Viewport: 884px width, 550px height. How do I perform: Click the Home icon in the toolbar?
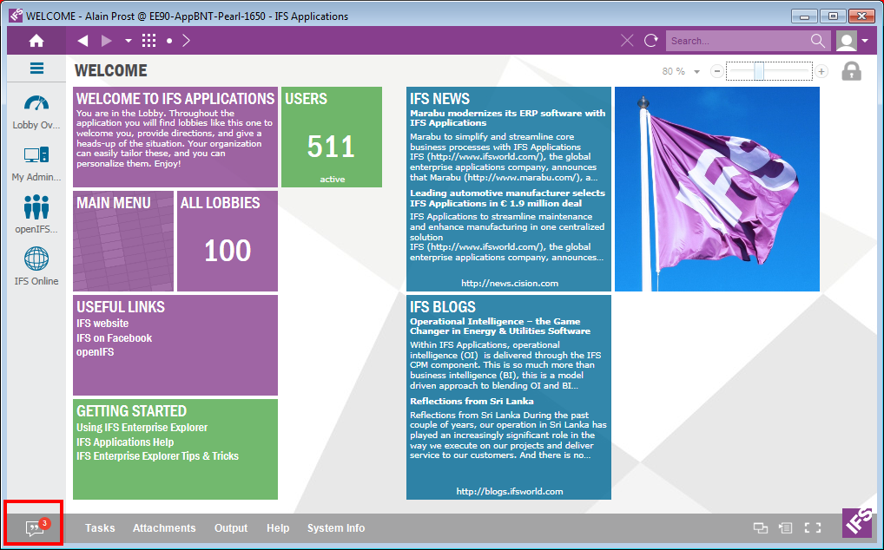36,41
